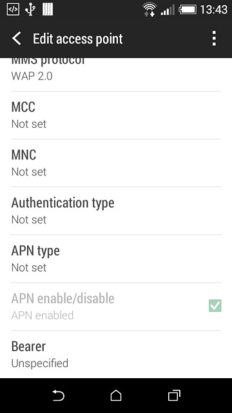The width and height of the screenshot is (232, 413).
Task: Open the APN type setting
Action: pos(116,259)
